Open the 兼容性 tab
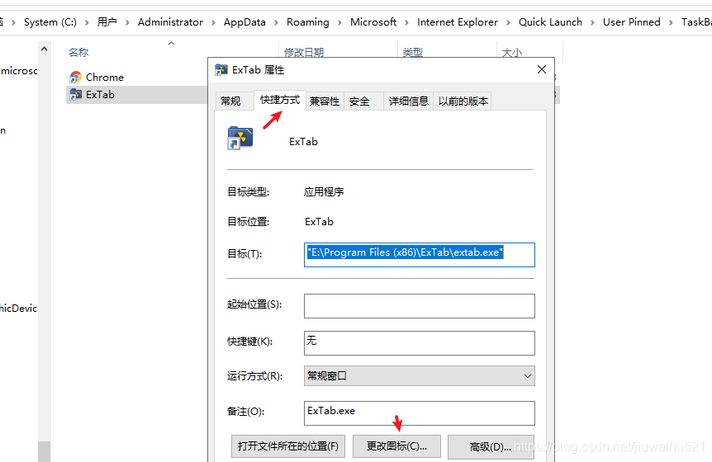712x462 pixels. coord(325,101)
